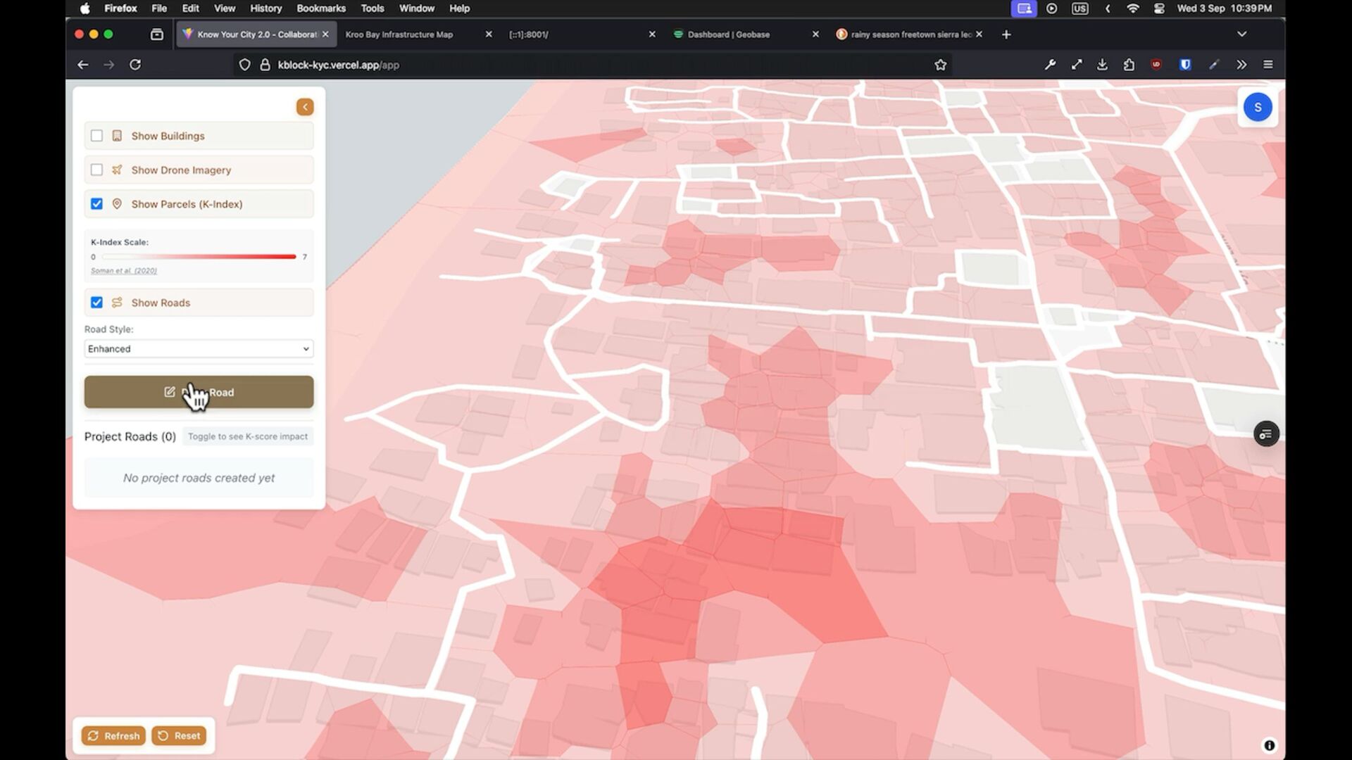Collapse the sidebar with orange chevron button
Image resolution: width=1352 pixels, height=760 pixels.
305,107
